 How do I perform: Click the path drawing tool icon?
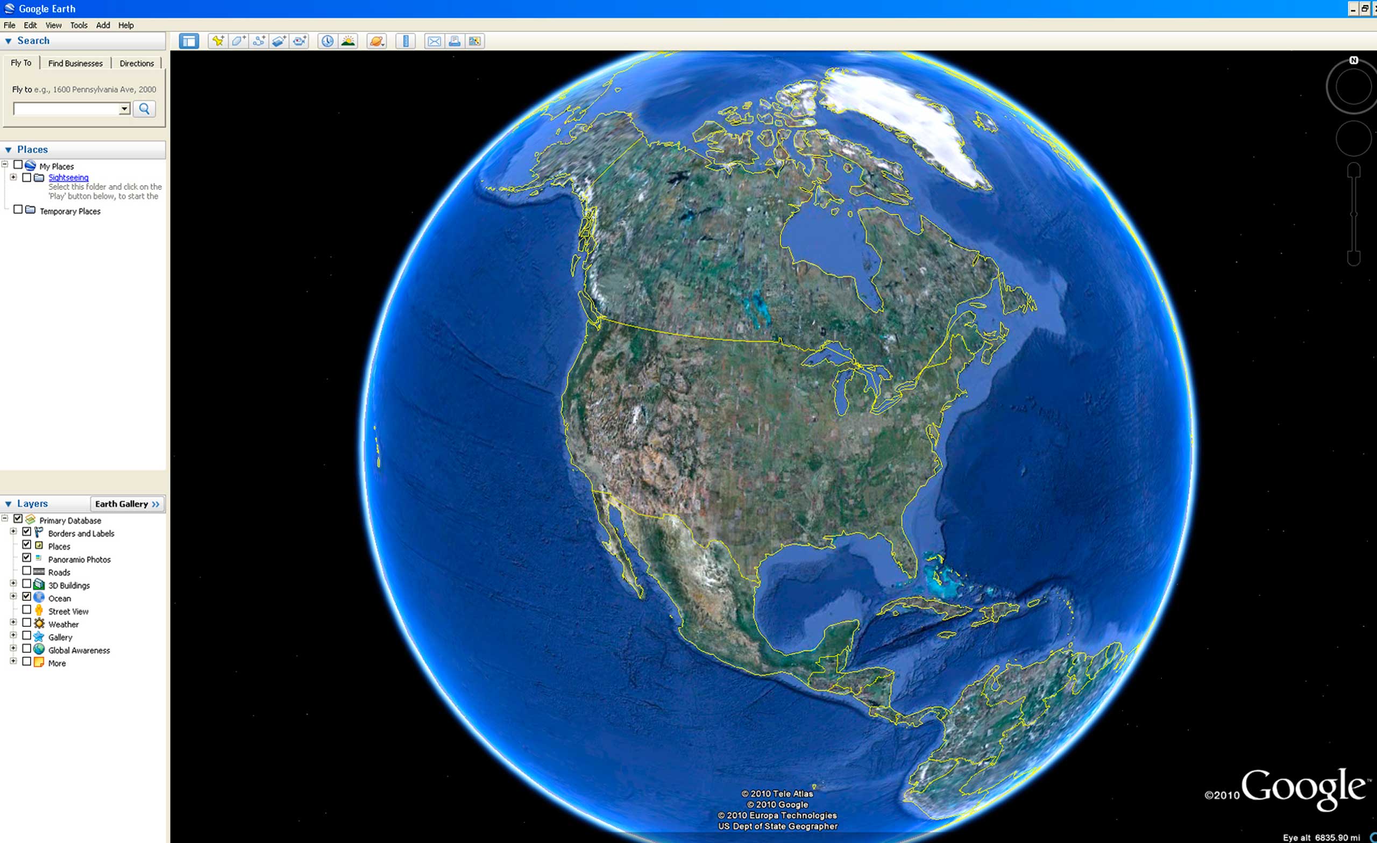pyautogui.click(x=259, y=40)
